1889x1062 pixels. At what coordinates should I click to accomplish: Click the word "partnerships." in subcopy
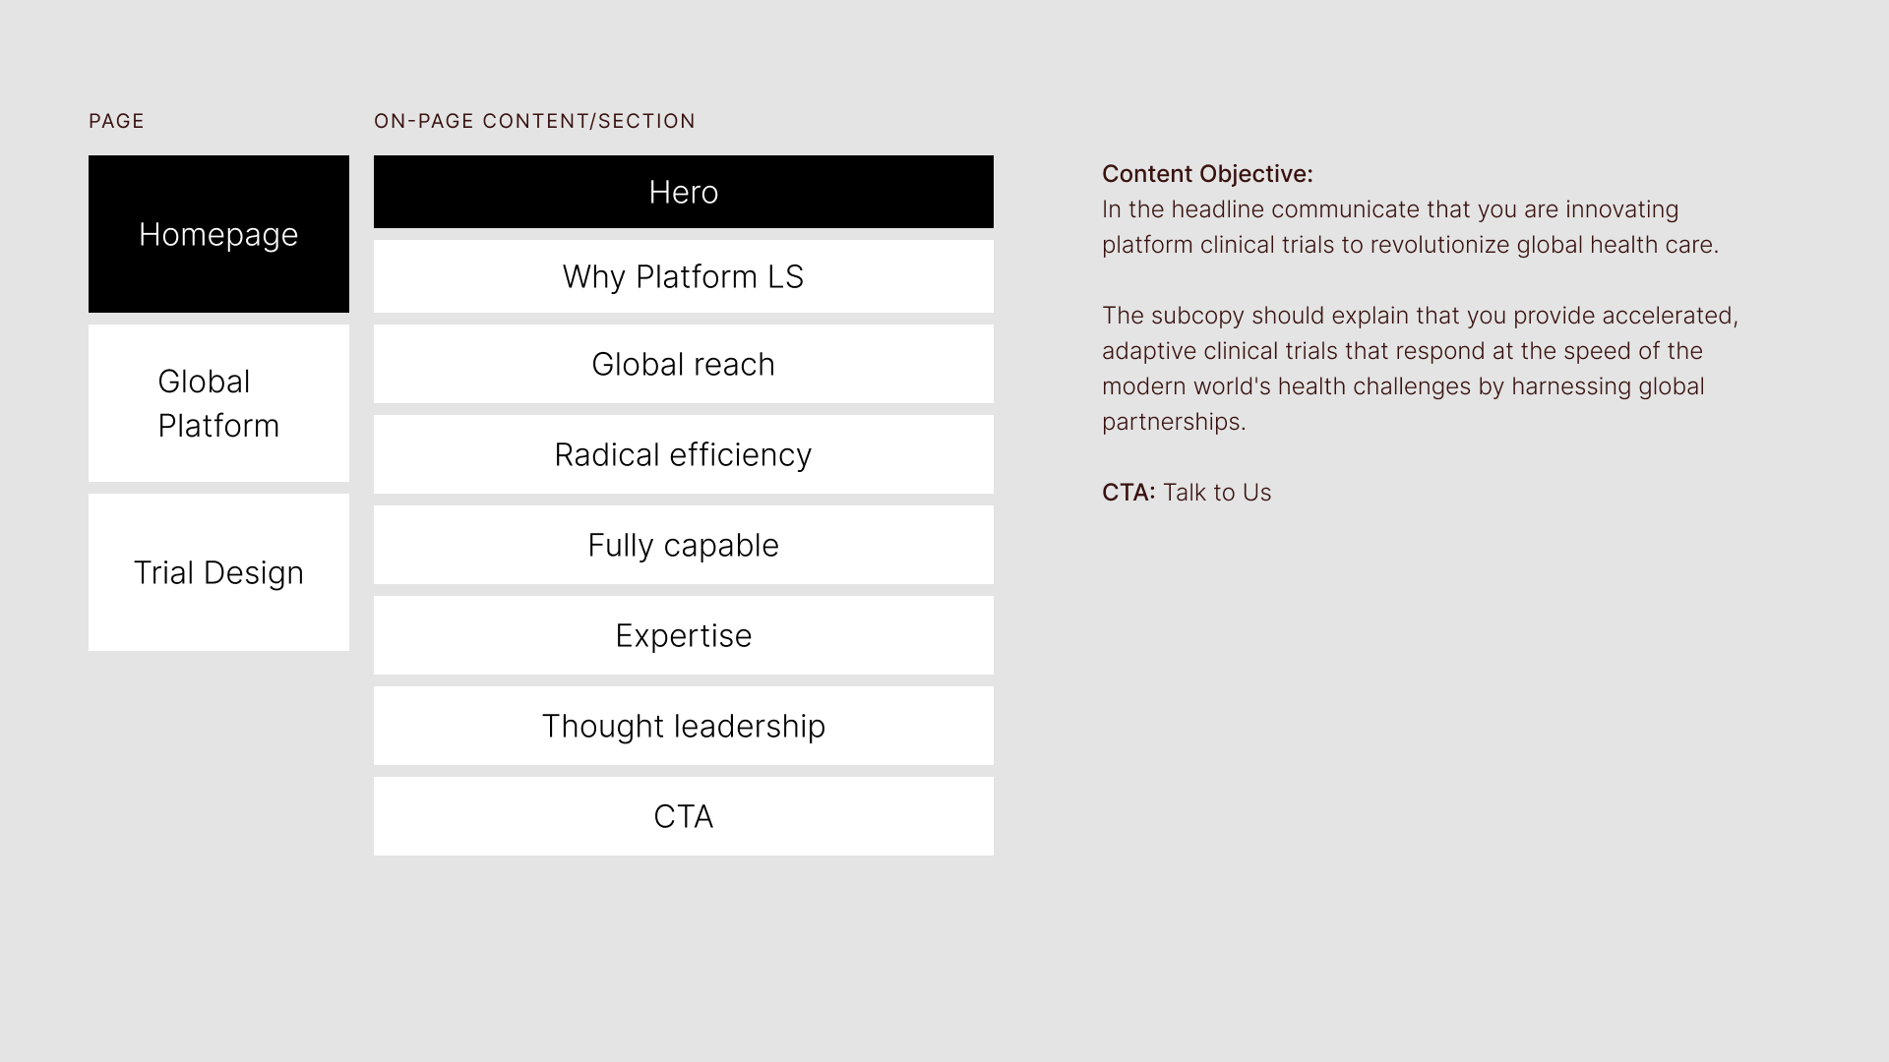[1174, 422]
